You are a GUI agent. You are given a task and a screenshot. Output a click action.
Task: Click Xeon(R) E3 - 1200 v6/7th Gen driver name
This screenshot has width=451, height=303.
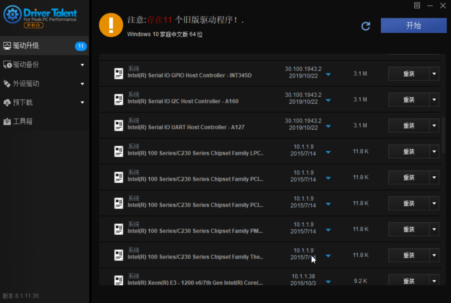[195, 283]
